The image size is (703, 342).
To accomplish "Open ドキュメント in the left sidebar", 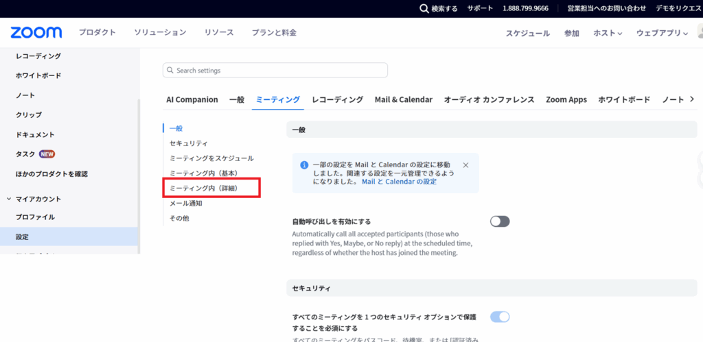I will [35, 134].
